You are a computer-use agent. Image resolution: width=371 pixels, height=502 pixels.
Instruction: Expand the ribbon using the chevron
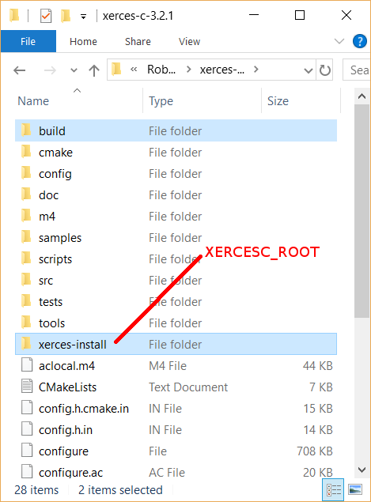tap(339, 41)
